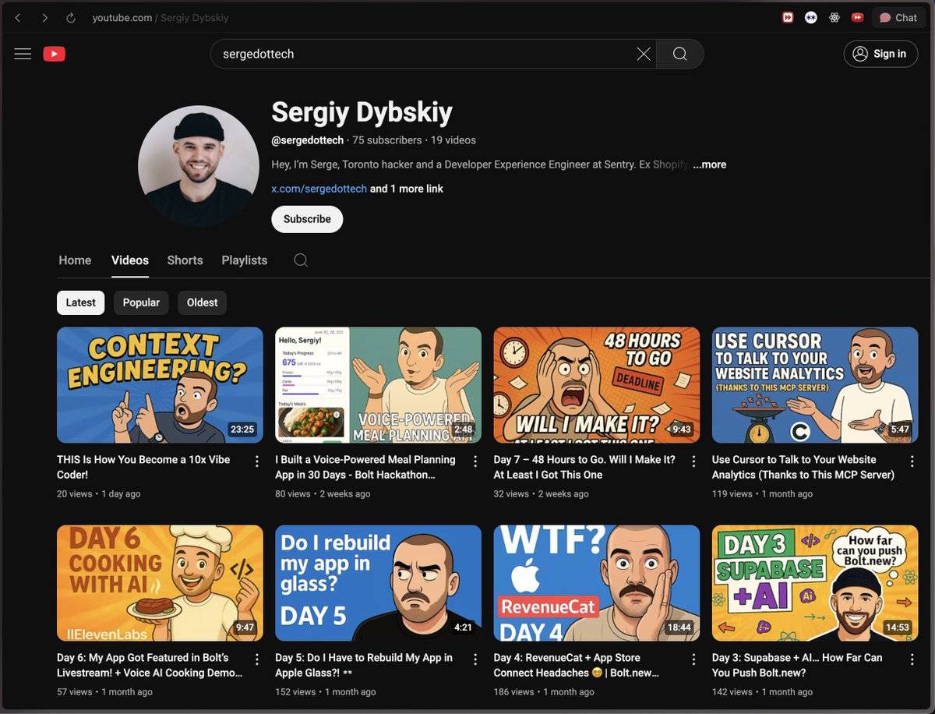Screen dimensions: 935x714
Task: Open options menu for Day 7 video
Action: 693,461
